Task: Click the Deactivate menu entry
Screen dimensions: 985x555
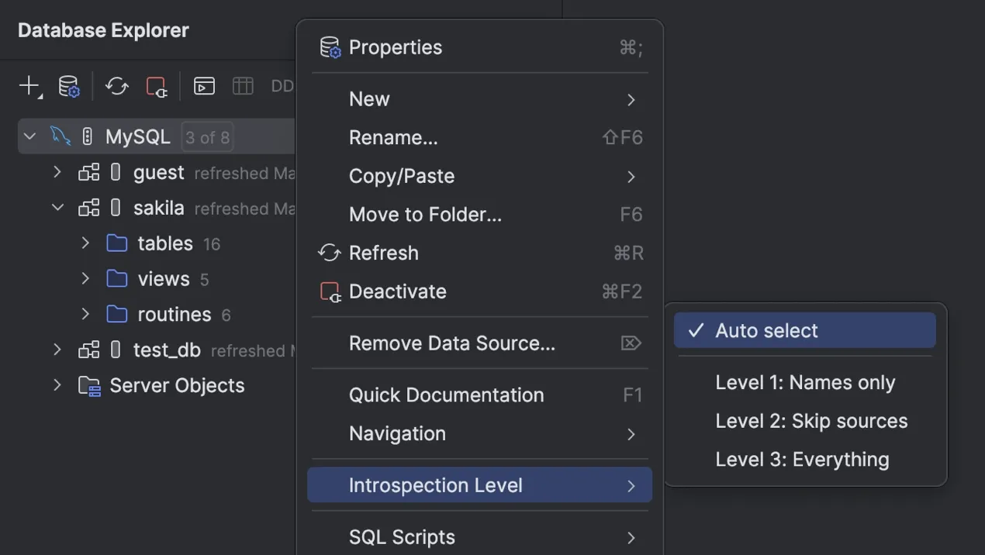Action: [x=398, y=292]
